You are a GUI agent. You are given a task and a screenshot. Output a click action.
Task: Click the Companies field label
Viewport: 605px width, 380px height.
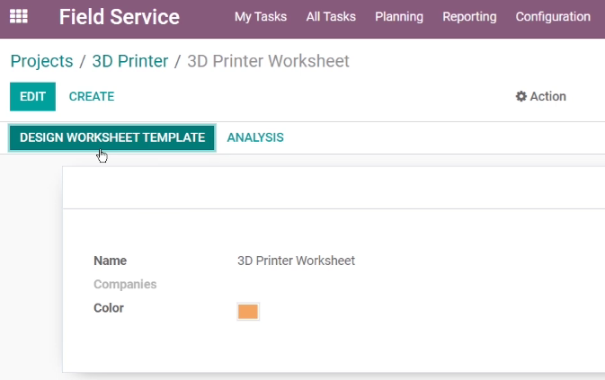pyautogui.click(x=125, y=285)
